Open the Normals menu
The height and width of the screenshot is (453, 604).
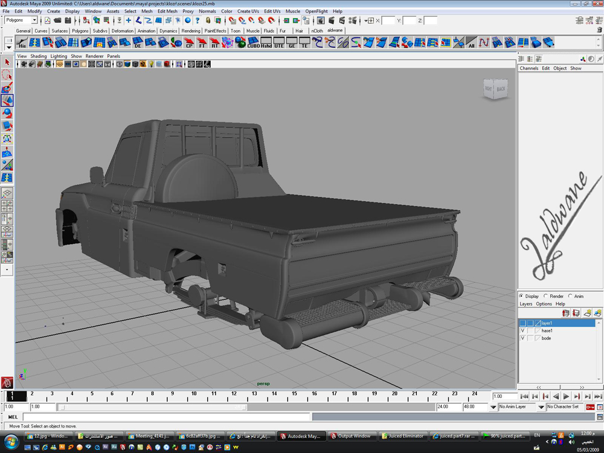point(207,11)
